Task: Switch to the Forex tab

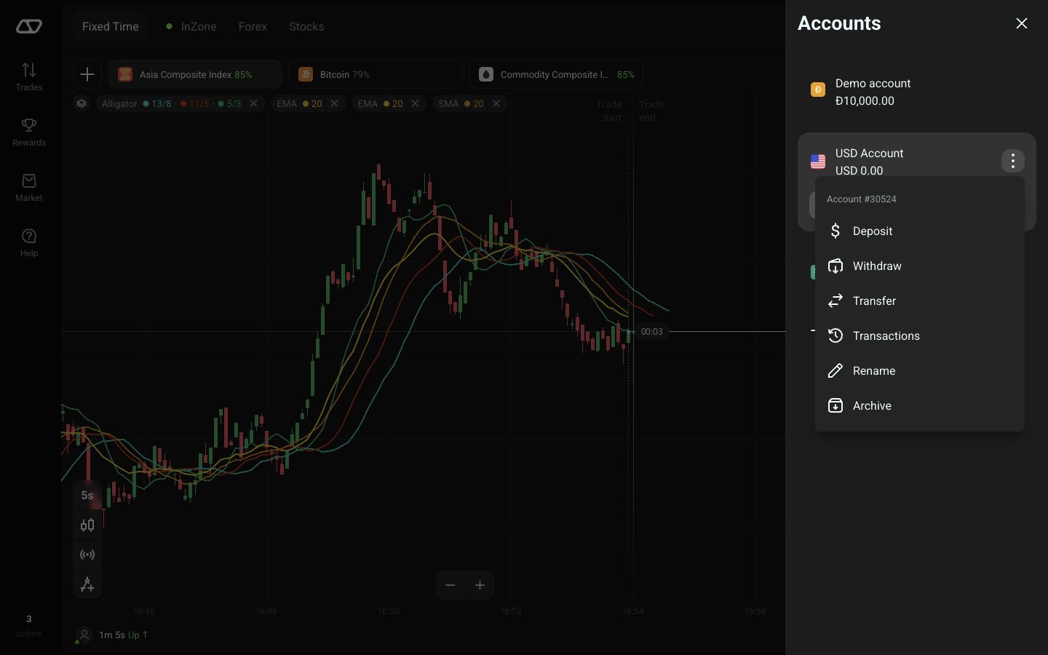Action: pos(253,26)
